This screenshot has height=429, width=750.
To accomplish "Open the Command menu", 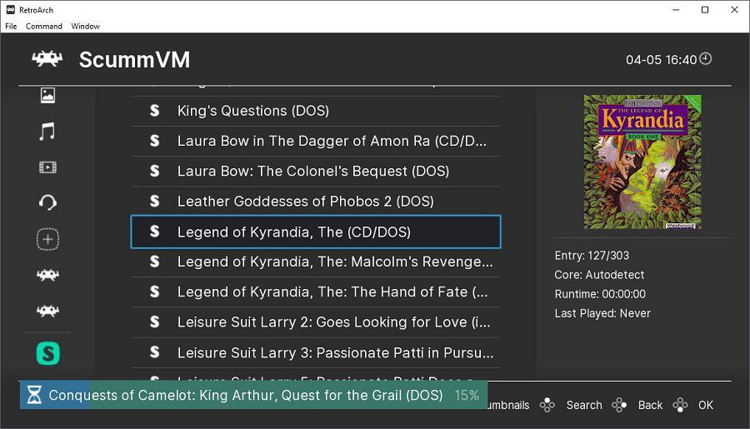I will [44, 27].
